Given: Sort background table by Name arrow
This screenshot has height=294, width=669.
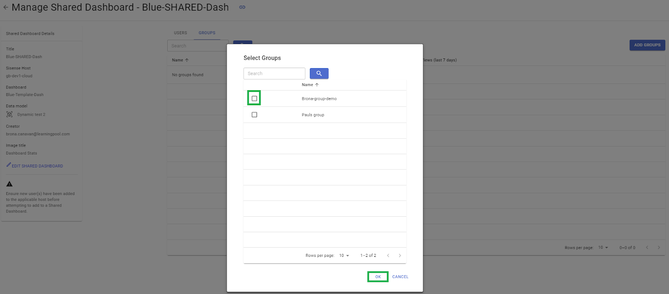Looking at the screenshot, I should (x=187, y=60).
